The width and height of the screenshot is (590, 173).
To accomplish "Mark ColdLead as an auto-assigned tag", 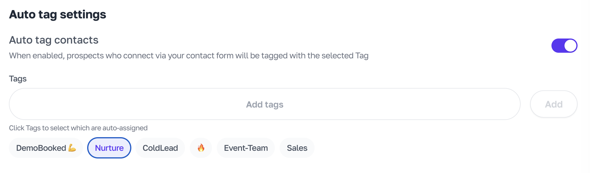I will click(x=160, y=148).
